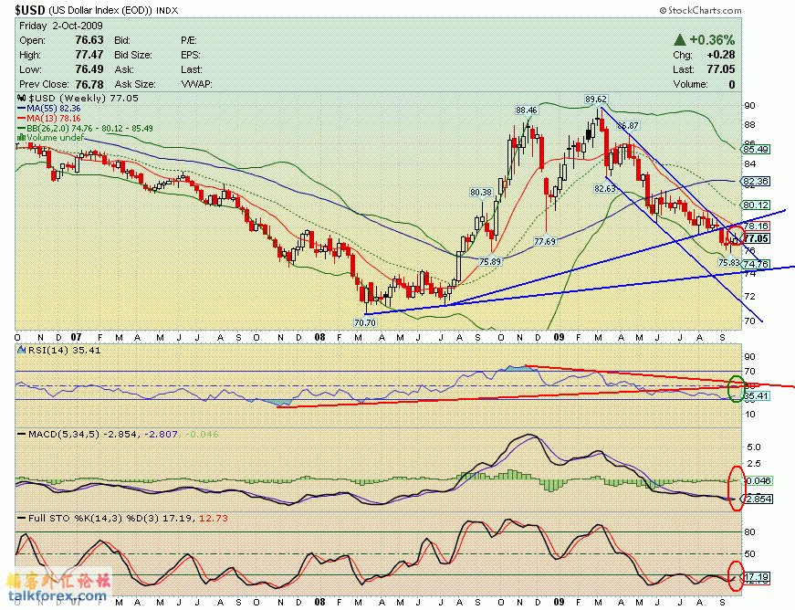Click the Volume undef legend entry

(56, 137)
